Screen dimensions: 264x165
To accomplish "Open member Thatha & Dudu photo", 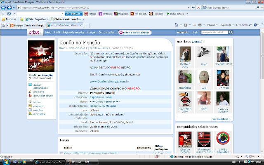I will click(185, 54).
